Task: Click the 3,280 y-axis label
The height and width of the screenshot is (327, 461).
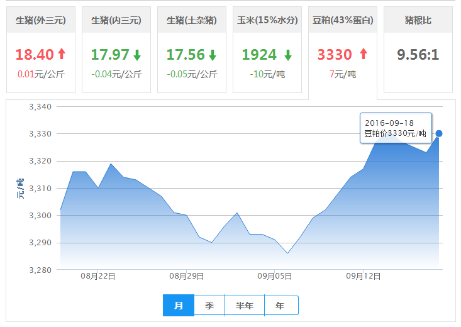Action: point(40,270)
